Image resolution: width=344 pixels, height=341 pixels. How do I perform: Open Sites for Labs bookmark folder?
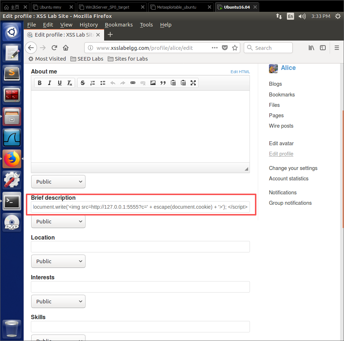(128, 59)
